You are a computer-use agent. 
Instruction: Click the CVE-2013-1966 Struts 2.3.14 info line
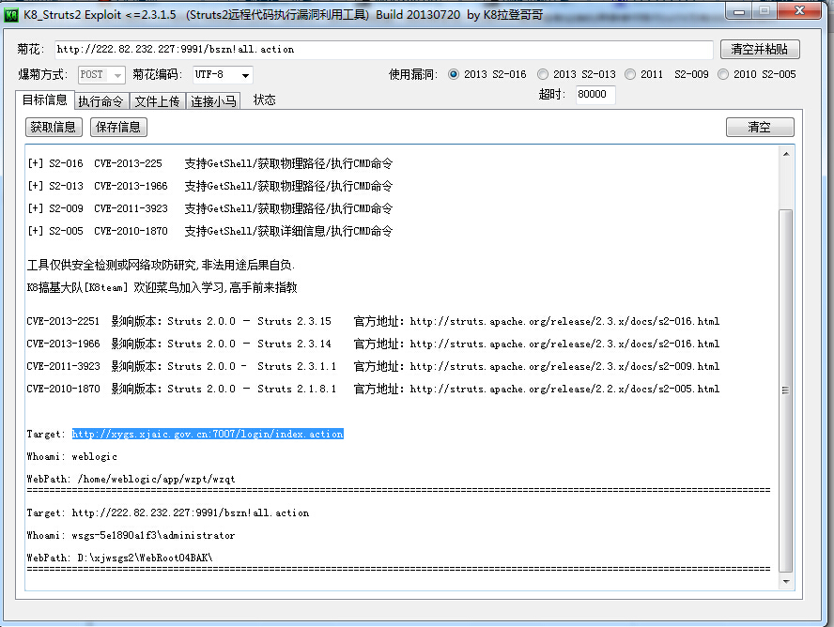373,344
